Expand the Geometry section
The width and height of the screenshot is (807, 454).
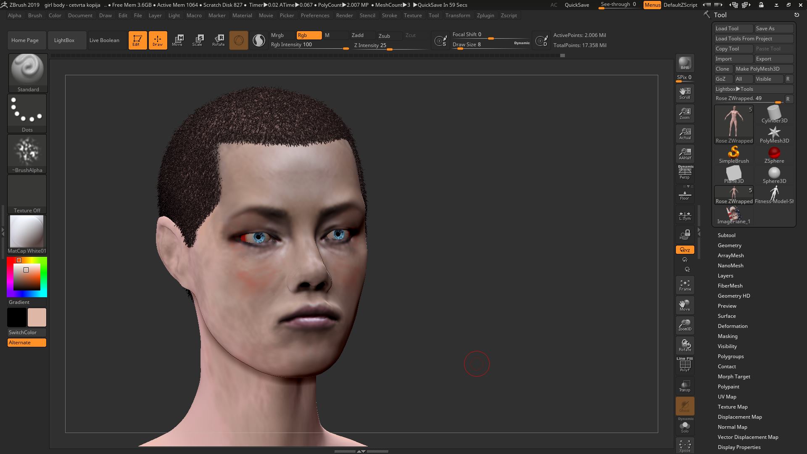729,245
